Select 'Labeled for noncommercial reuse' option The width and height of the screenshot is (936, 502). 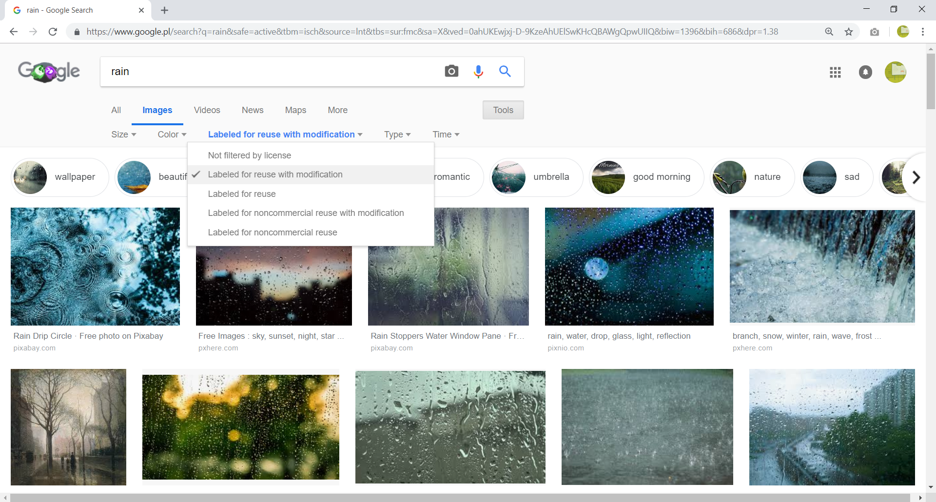point(273,232)
